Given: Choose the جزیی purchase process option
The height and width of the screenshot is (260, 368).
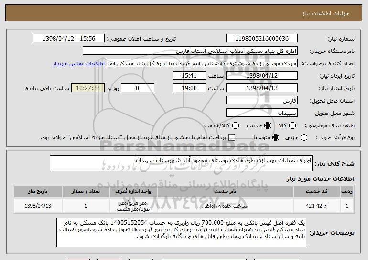Looking at the screenshot, I should pos(303,137).
